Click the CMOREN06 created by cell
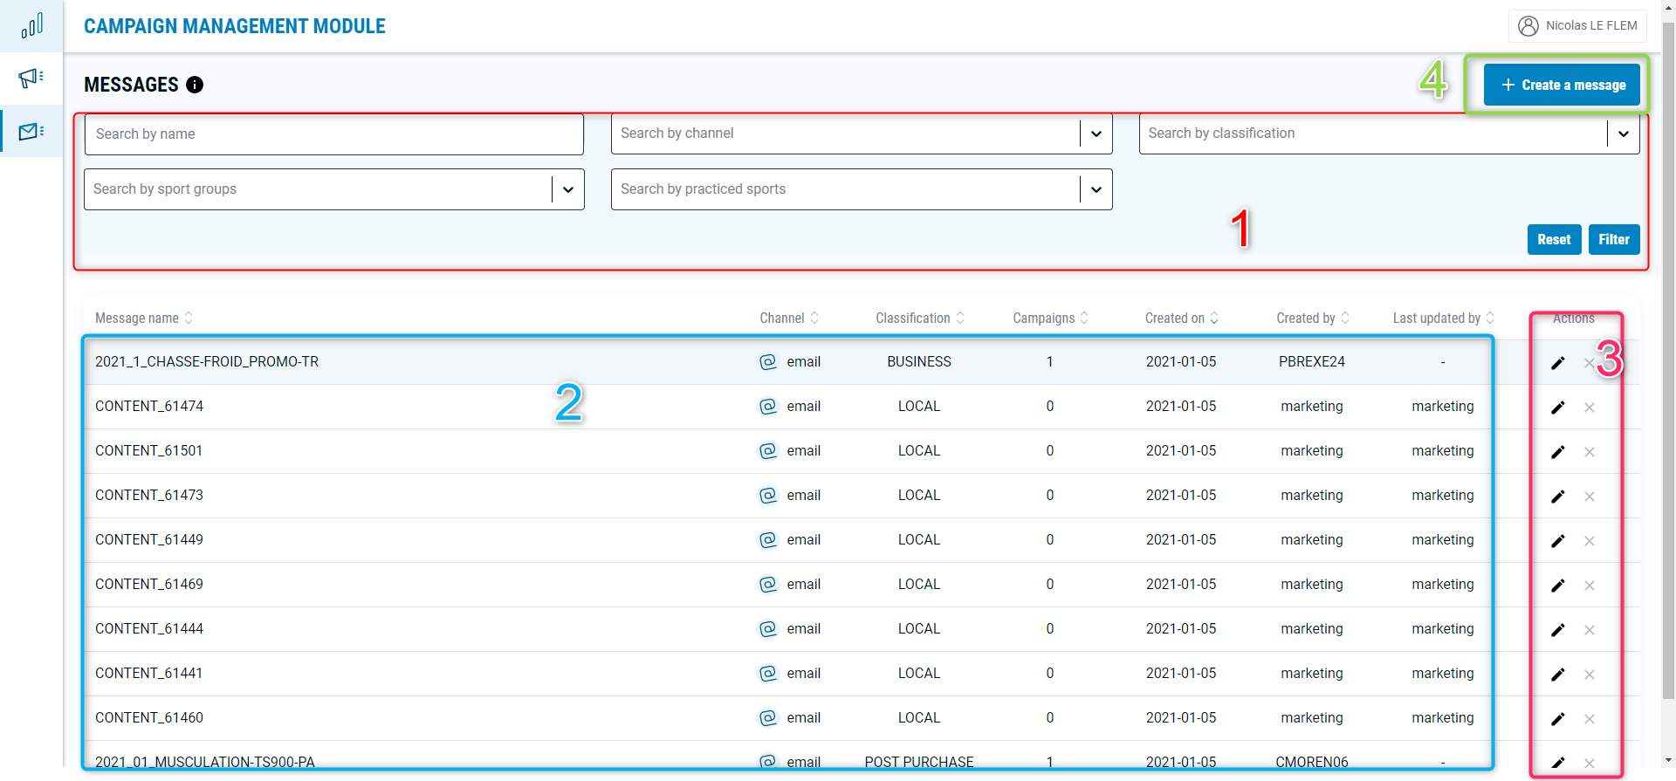 pos(1312,762)
